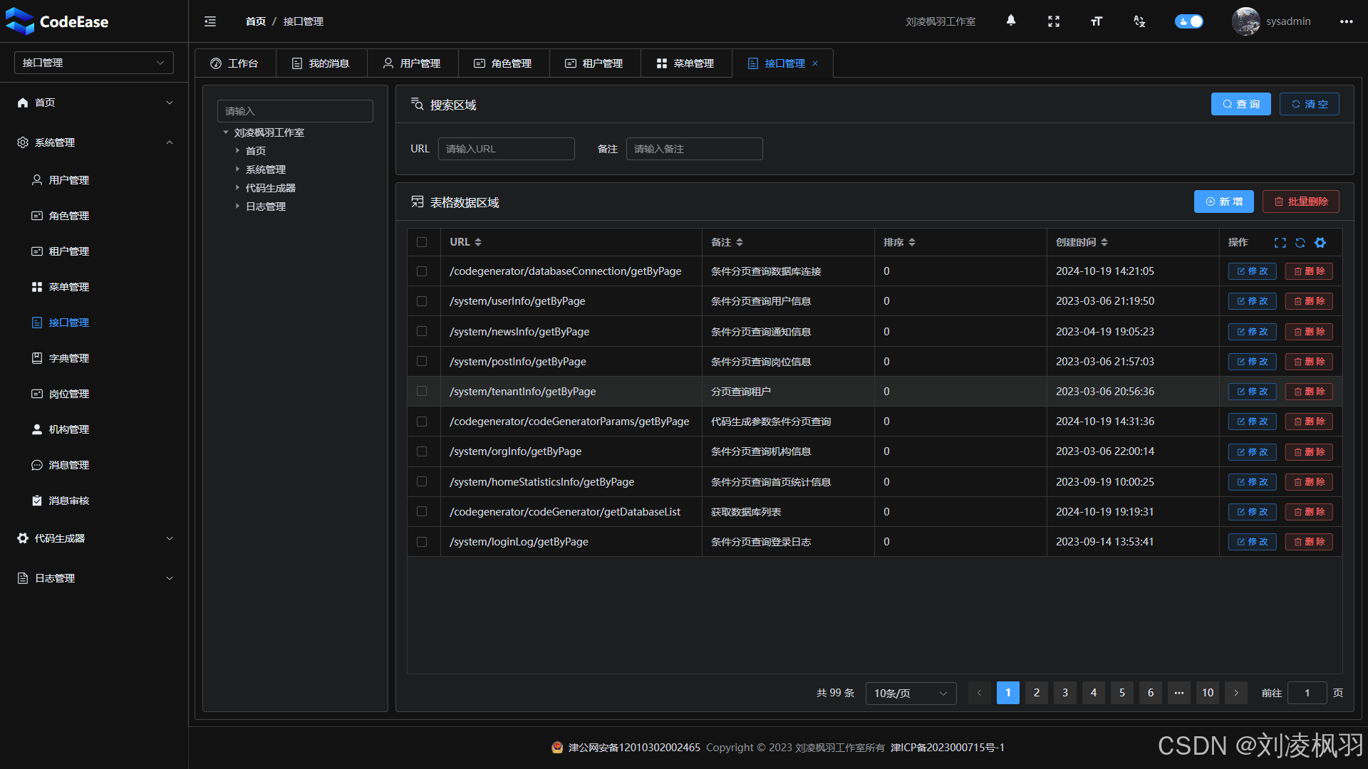Image resolution: width=1368 pixels, height=769 pixels.
Task: Expand the 系统管理 node in the tree
Action: coord(265,169)
